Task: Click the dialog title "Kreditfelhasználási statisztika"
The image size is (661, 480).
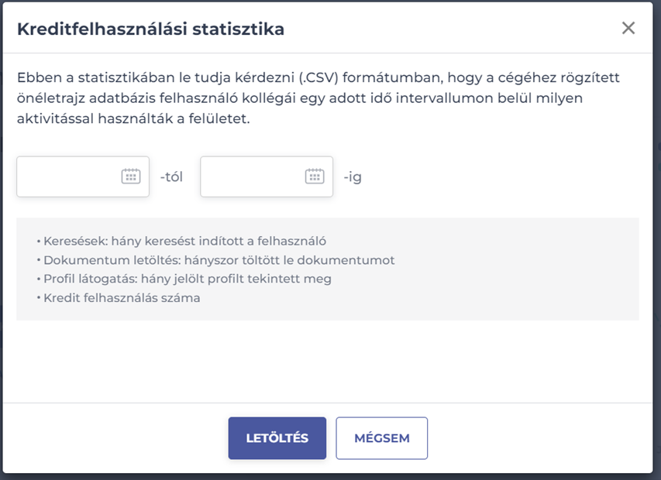Action: [x=150, y=29]
